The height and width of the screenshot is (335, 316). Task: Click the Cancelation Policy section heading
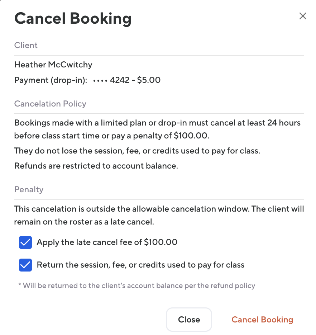pos(50,104)
